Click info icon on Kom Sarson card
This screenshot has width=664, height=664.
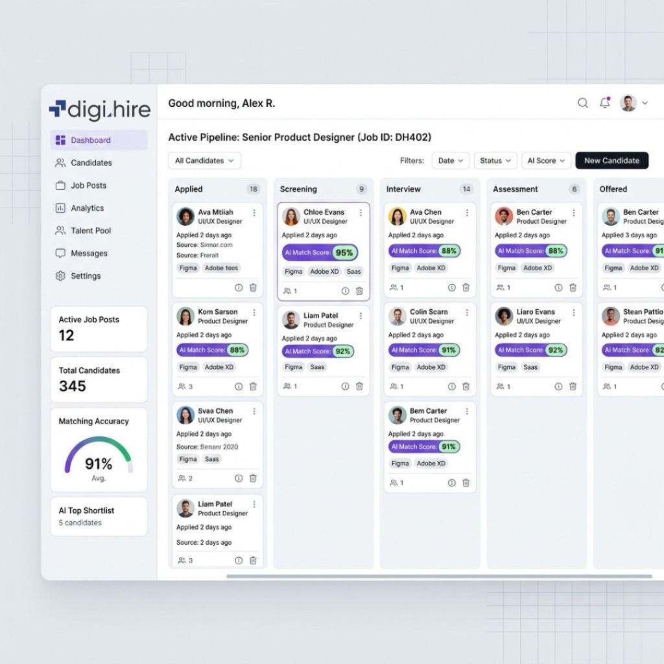(x=239, y=386)
